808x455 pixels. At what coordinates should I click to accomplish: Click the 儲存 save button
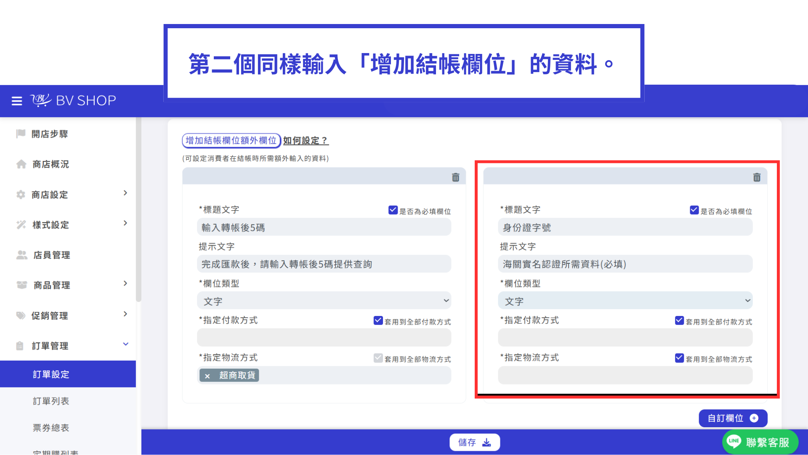475,442
